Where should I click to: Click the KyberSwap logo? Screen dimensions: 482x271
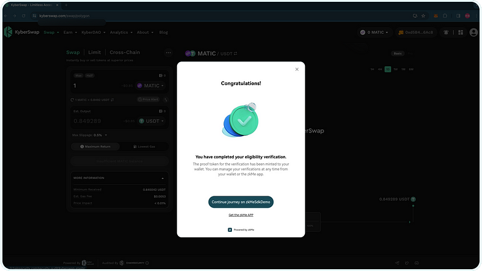click(22, 32)
